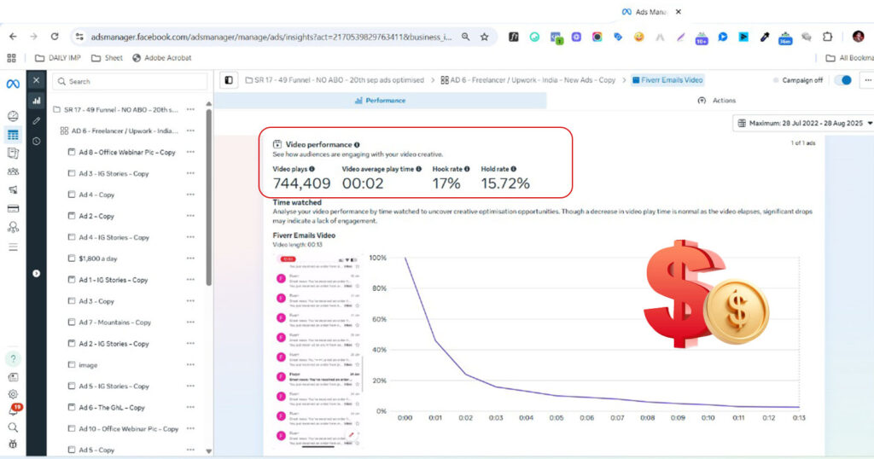Open the Meta logo home menu
This screenshot has height=459, width=874.
(13, 84)
